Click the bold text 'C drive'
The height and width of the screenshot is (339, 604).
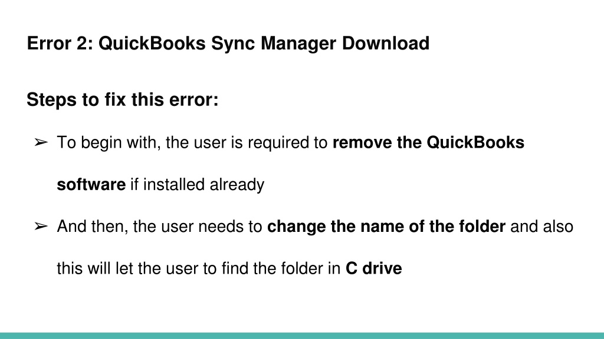pyautogui.click(x=373, y=268)
